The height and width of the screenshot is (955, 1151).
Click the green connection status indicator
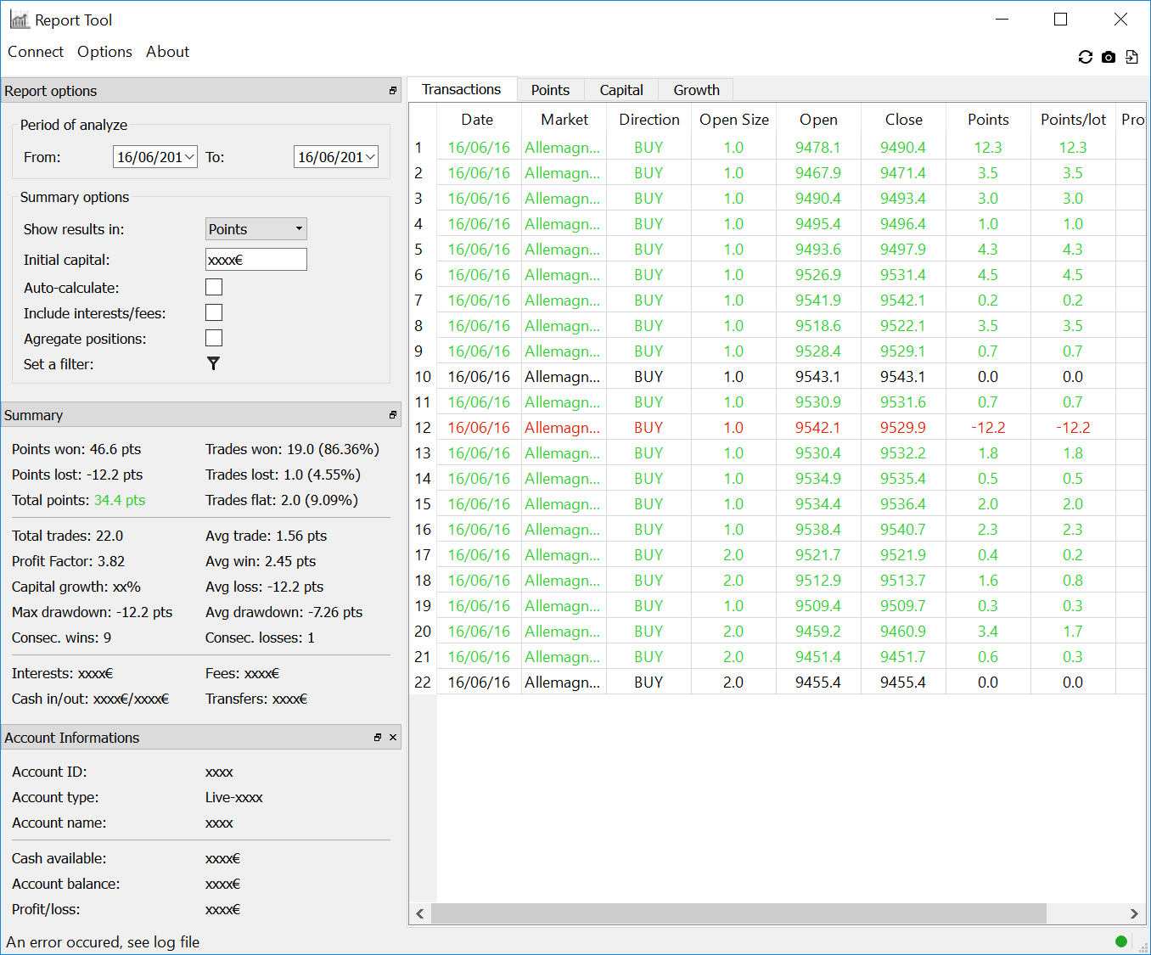pos(1120,941)
